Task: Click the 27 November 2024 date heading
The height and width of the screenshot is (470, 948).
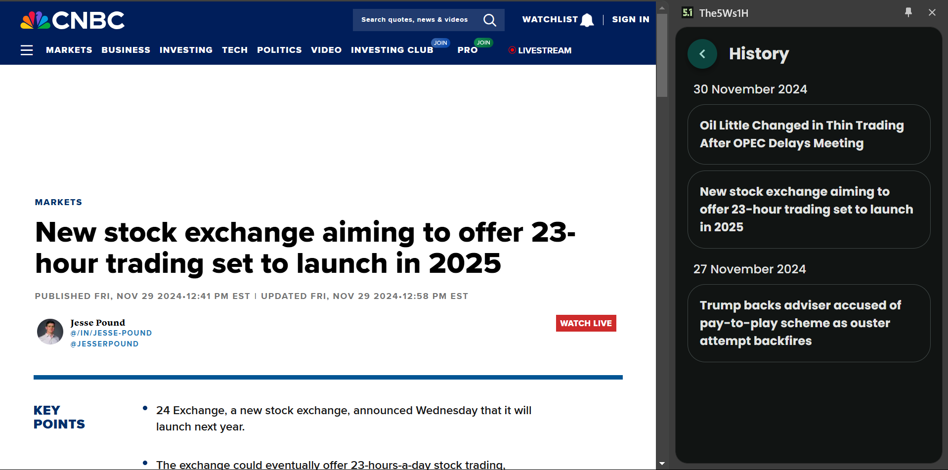Action: pos(749,269)
